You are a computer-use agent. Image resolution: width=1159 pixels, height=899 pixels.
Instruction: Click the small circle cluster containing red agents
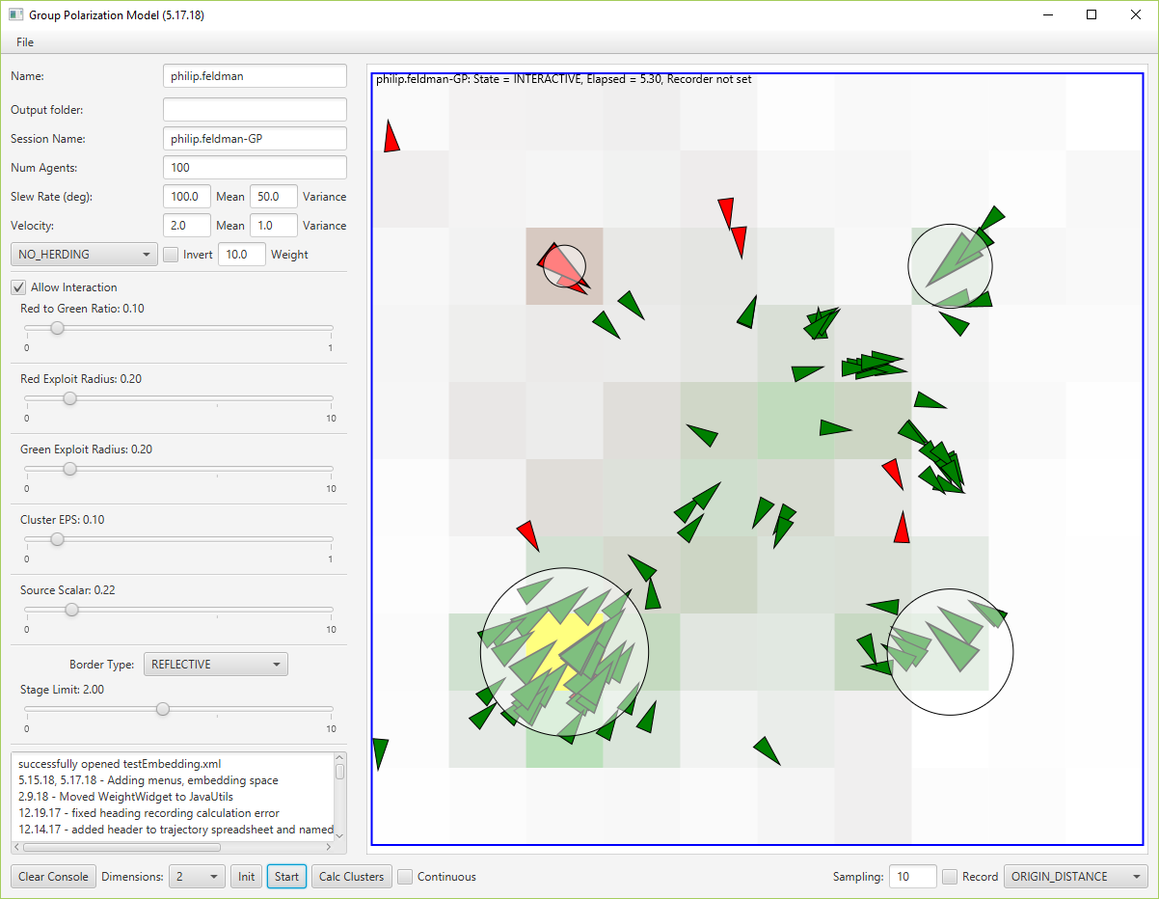564,265
